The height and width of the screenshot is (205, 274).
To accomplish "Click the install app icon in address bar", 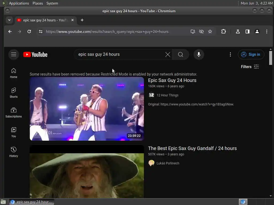I will (x=193, y=31).
